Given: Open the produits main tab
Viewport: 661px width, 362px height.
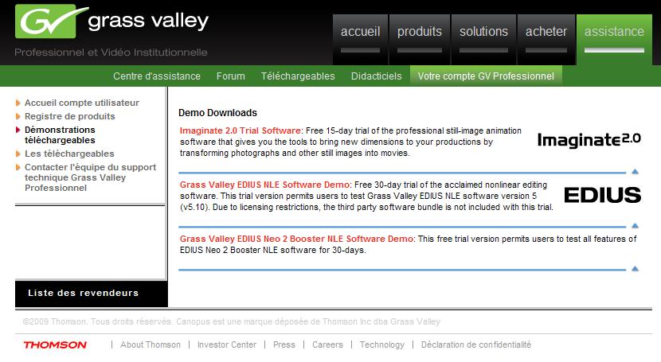Looking at the screenshot, I should click(x=420, y=39).
